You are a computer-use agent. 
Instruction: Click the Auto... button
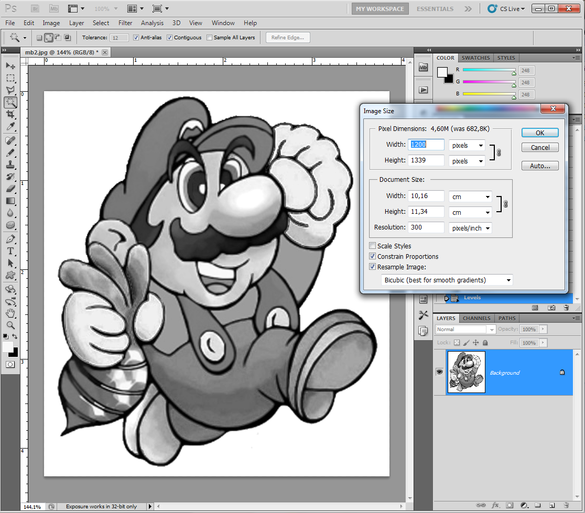[x=540, y=166]
